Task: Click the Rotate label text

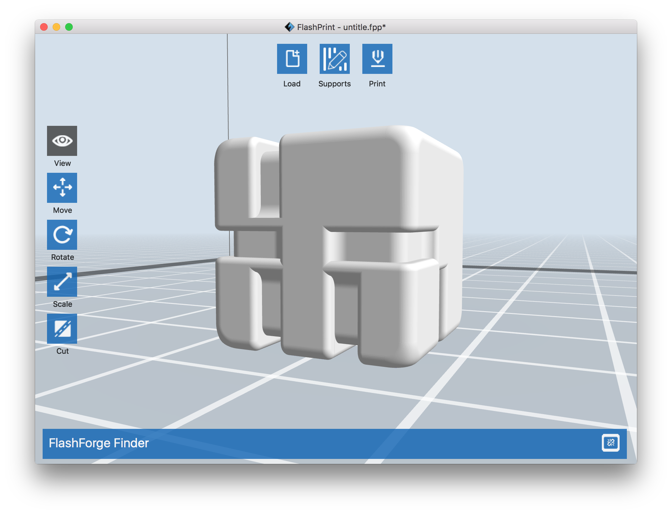Action: click(x=62, y=257)
